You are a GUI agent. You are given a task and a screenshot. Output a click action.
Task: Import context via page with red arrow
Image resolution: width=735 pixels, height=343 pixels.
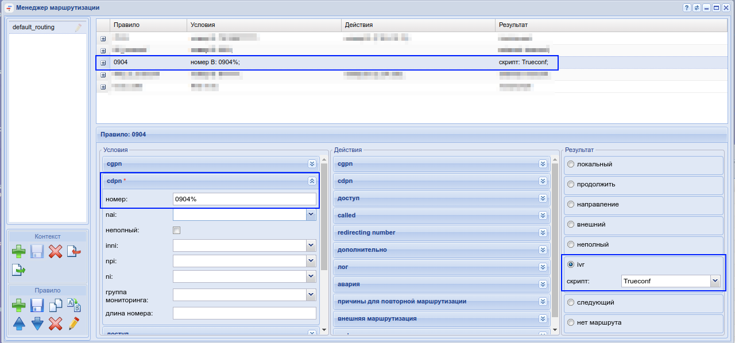point(73,251)
